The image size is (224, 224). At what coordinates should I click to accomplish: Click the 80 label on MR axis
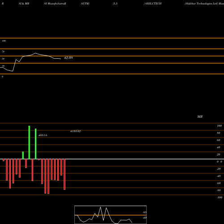coord(219,133)
